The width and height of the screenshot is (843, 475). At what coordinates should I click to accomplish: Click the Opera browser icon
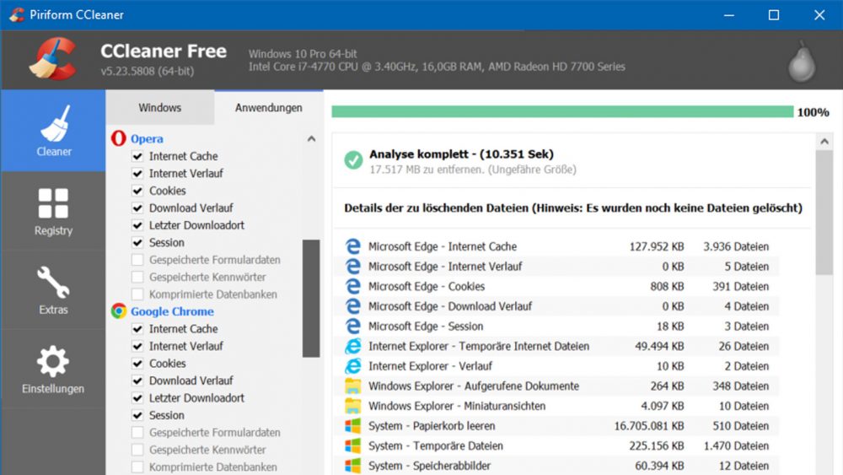(118, 138)
